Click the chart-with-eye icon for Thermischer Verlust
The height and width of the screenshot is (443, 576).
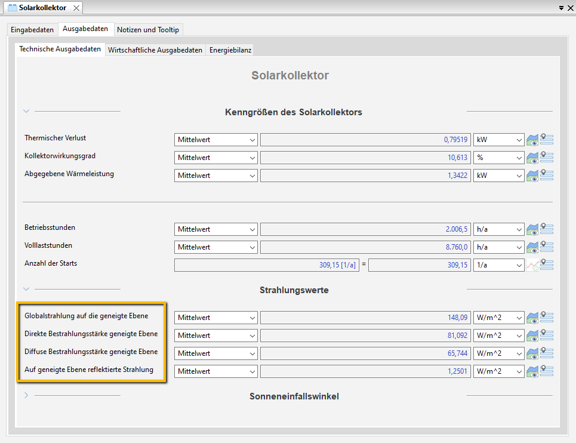[x=532, y=140]
